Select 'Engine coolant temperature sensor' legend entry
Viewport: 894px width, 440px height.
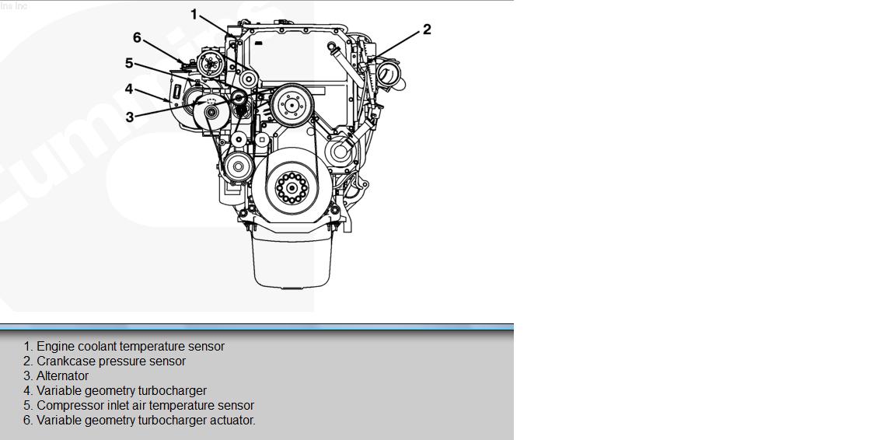click(130, 347)
